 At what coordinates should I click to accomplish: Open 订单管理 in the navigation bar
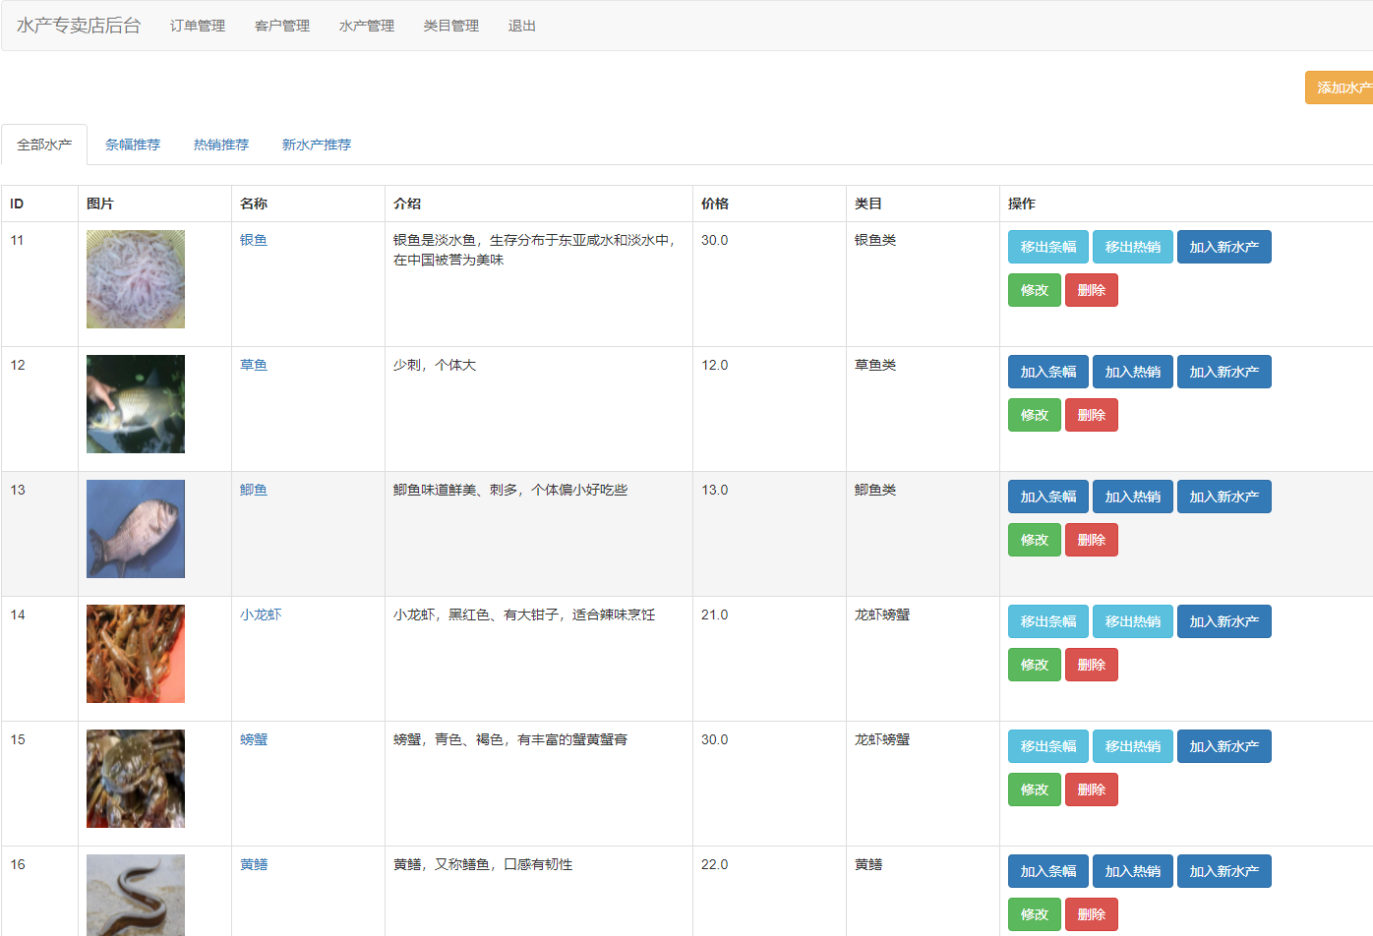click(197, 26)
